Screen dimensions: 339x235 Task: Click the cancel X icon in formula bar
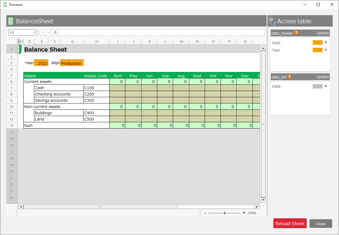tap(43, 33)
